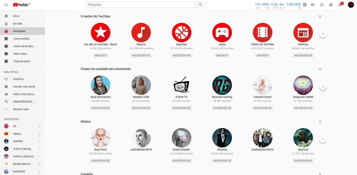The image size is (357, 175).
Task: Open the notifications bell
Action: pyautogui.click(x=340, y=5)
